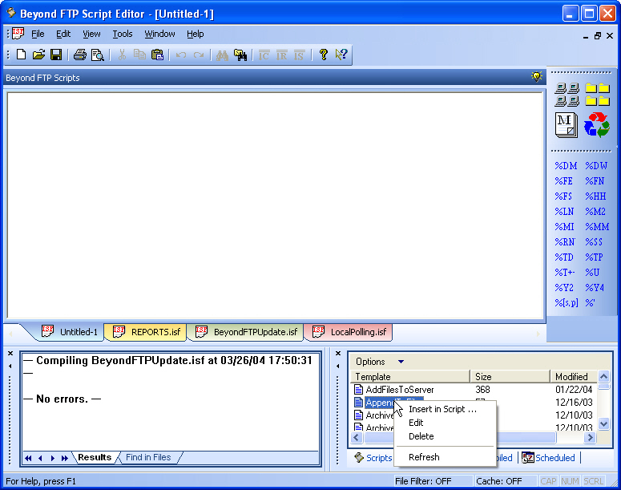Choose Delete from the context menu
The height and width of the screenshot is (490, 621).
(446, 436)
